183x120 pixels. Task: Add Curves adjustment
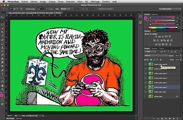[163, 37]
